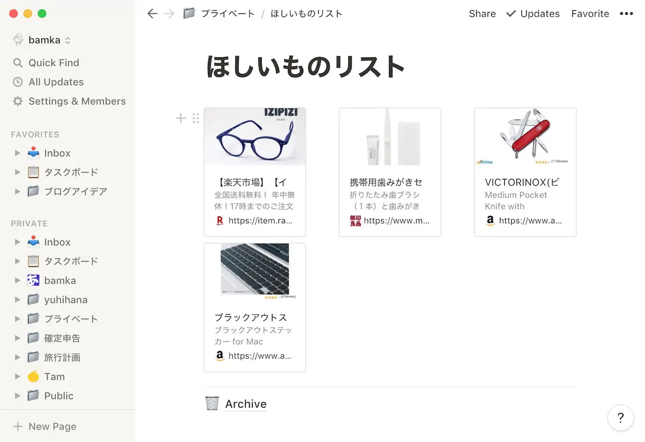Click the back navigation arrow

click(x=152, y=13)
